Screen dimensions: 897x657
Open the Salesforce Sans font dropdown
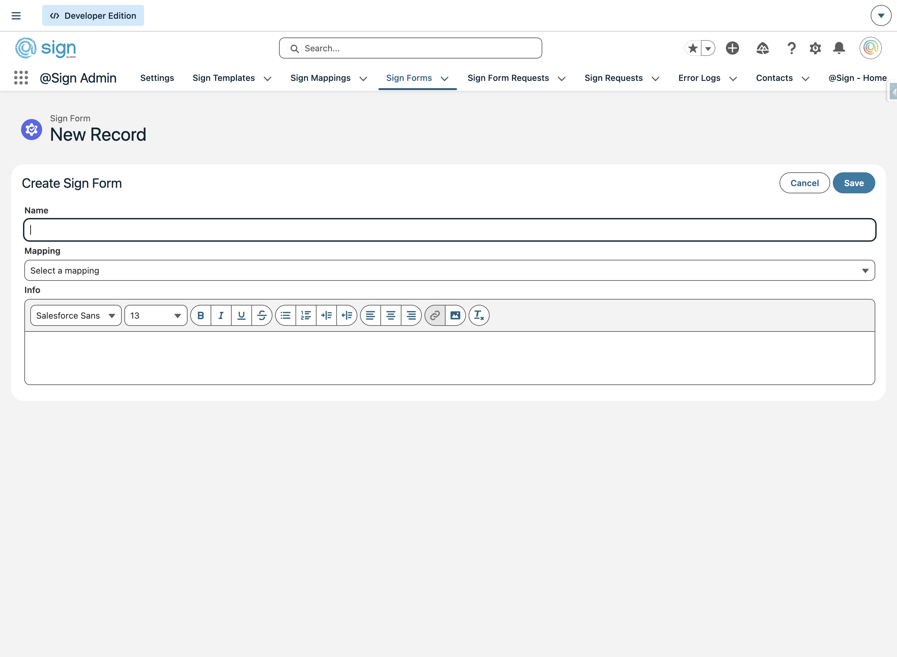(76, 315)
